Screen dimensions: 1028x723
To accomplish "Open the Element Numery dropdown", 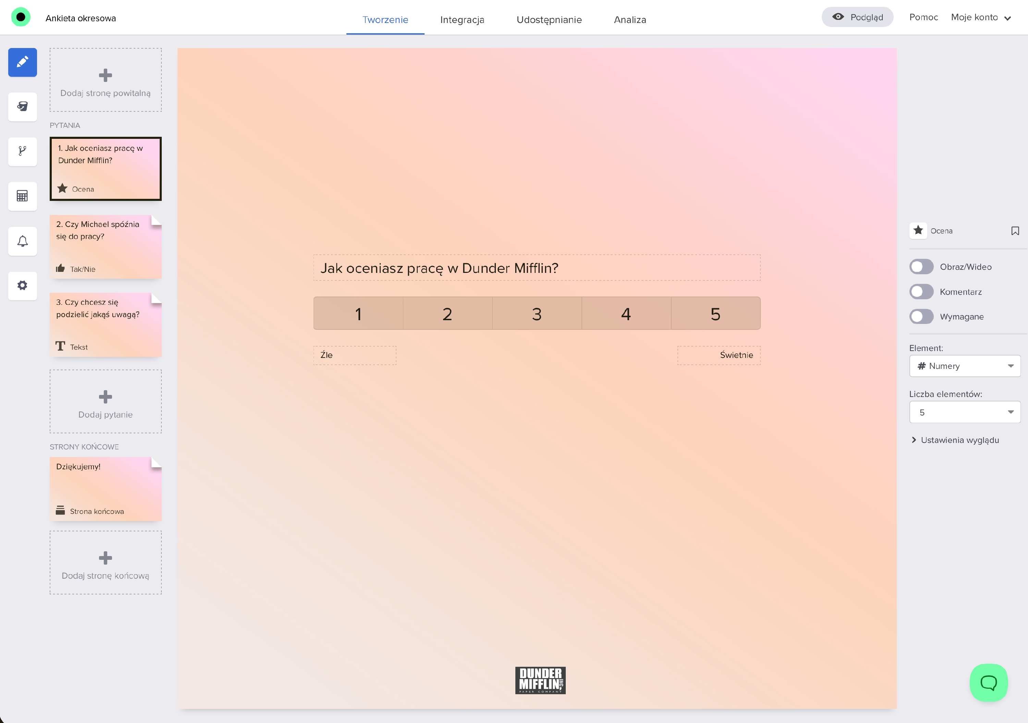I will tap(964, 366).
